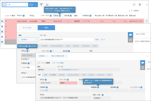Open record 3 via its document icon
This screenshot has width=151, height=101.
click(x=2, y=32)
